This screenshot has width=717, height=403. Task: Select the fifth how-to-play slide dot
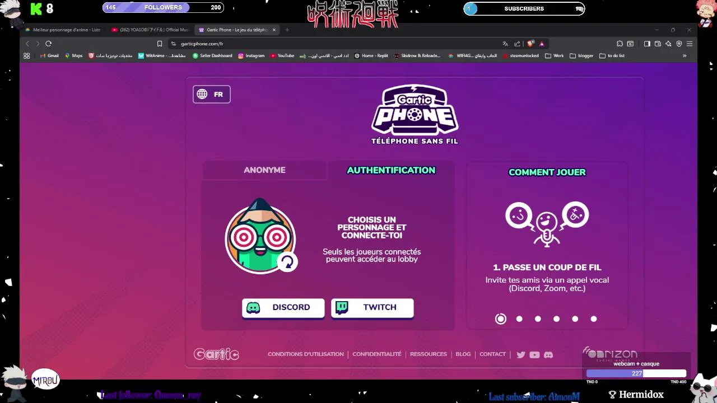pos(575,318)
